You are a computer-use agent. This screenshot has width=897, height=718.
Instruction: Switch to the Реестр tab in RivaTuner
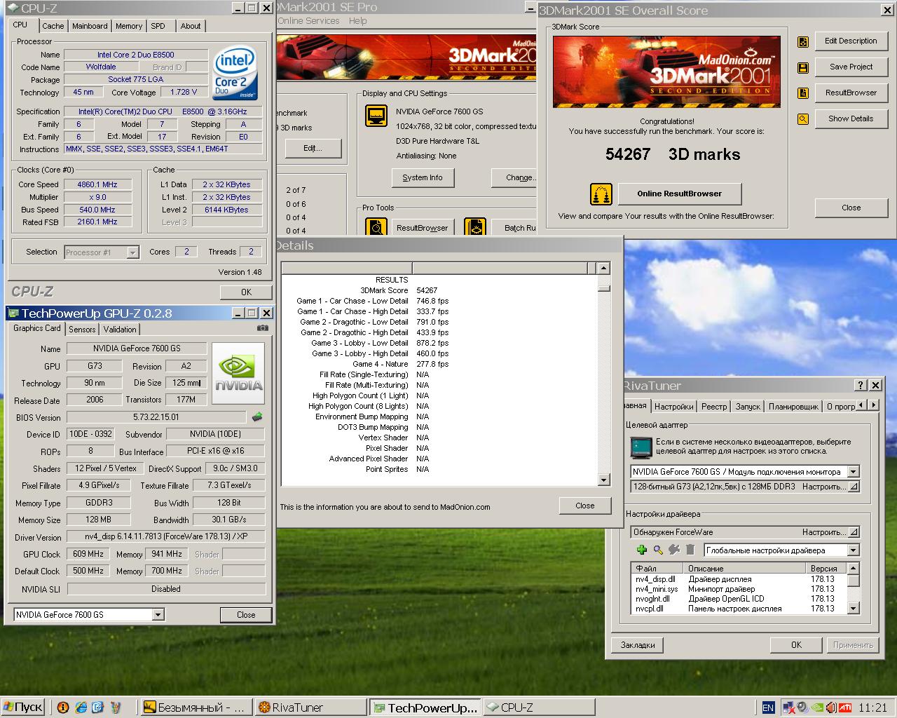(714, 406)
